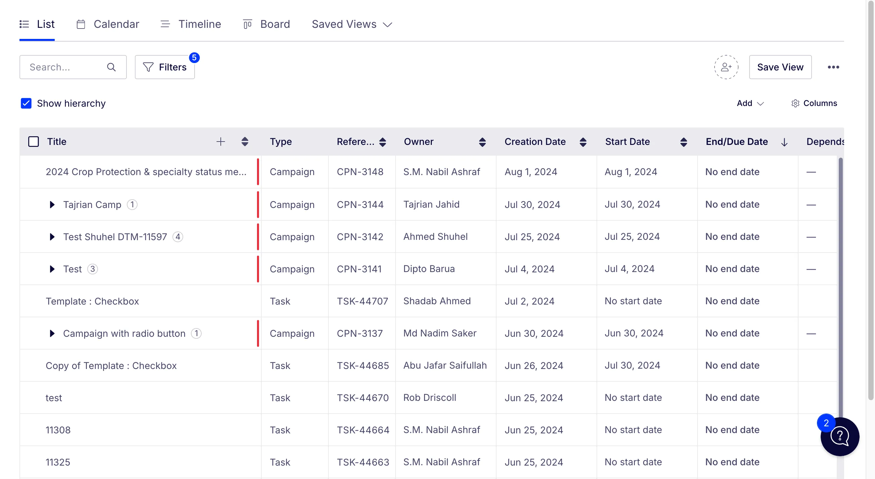
Task: Click the plus icon in Title column
Action: tap(220, 141)
